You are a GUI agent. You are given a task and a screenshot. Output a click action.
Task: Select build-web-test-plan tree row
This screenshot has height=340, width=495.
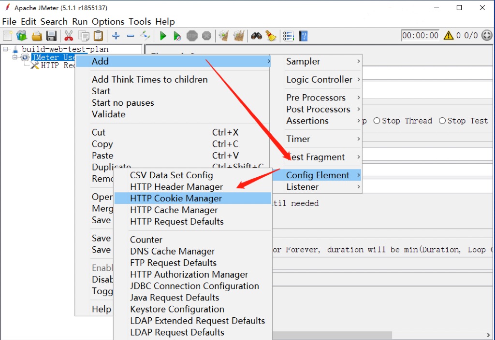(x=65, y=49)
